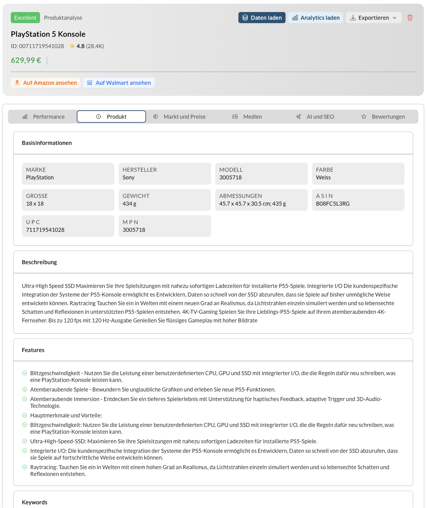
Task: Click the price 629,99 €
Action: pos(26,60)
